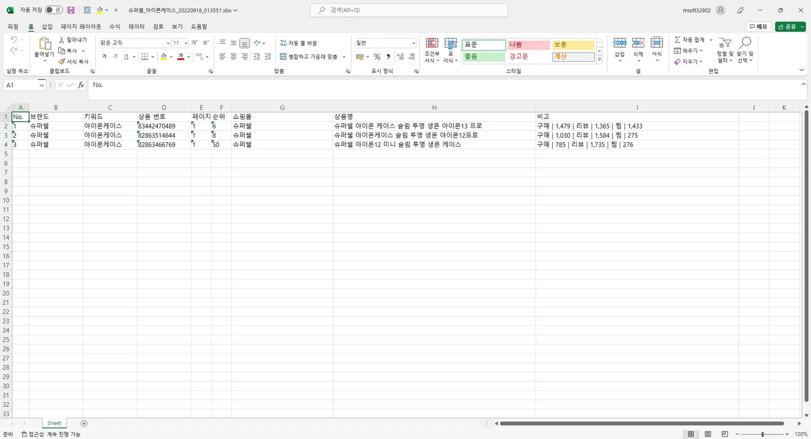This screenshot has height=439, width=811.
Task: Open Conditional Formatting (조건부 서식)
Action: [x=432, y=50]
